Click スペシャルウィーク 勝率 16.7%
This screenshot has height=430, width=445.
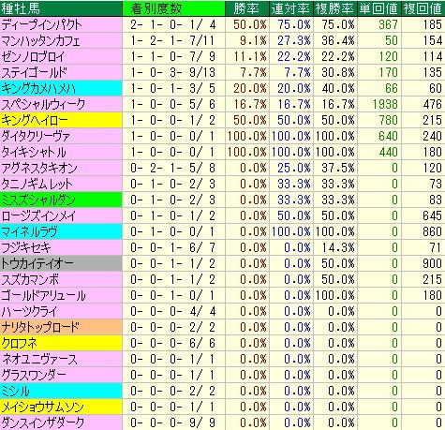click(250, 104)
